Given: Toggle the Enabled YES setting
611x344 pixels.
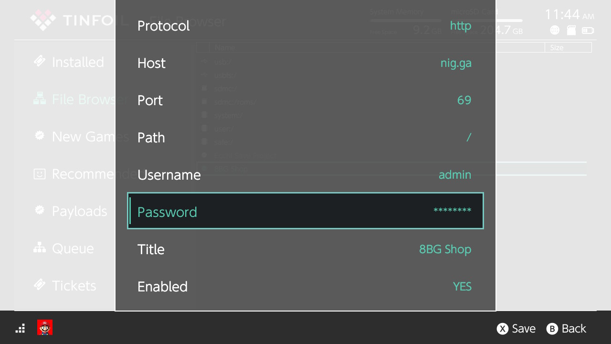Looking at the screenshot, I should click(x=305, y=286).
